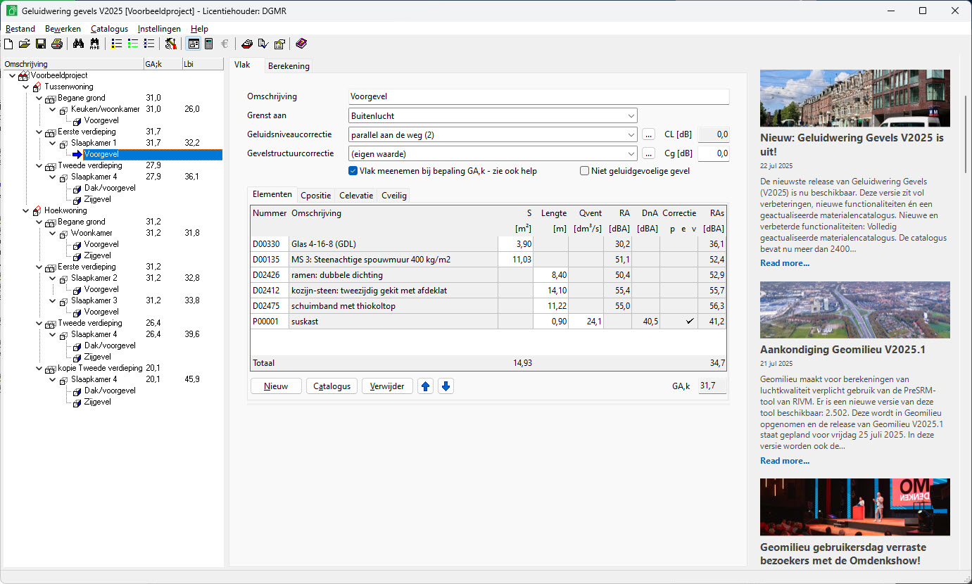Enable 'Niet geluidgevoelige gevel' checkbox
This screenshot has width=972, height=584.
[584, 171]
